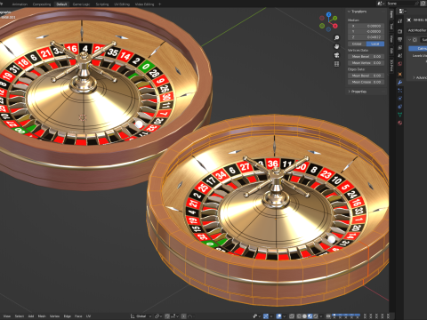Collapse the modifier panel with its arrow
Viewport: 427px width, 320px height.
[409, 40]
